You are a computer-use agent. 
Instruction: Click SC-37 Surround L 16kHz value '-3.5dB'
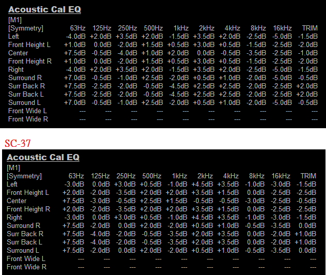coord(281,250)
